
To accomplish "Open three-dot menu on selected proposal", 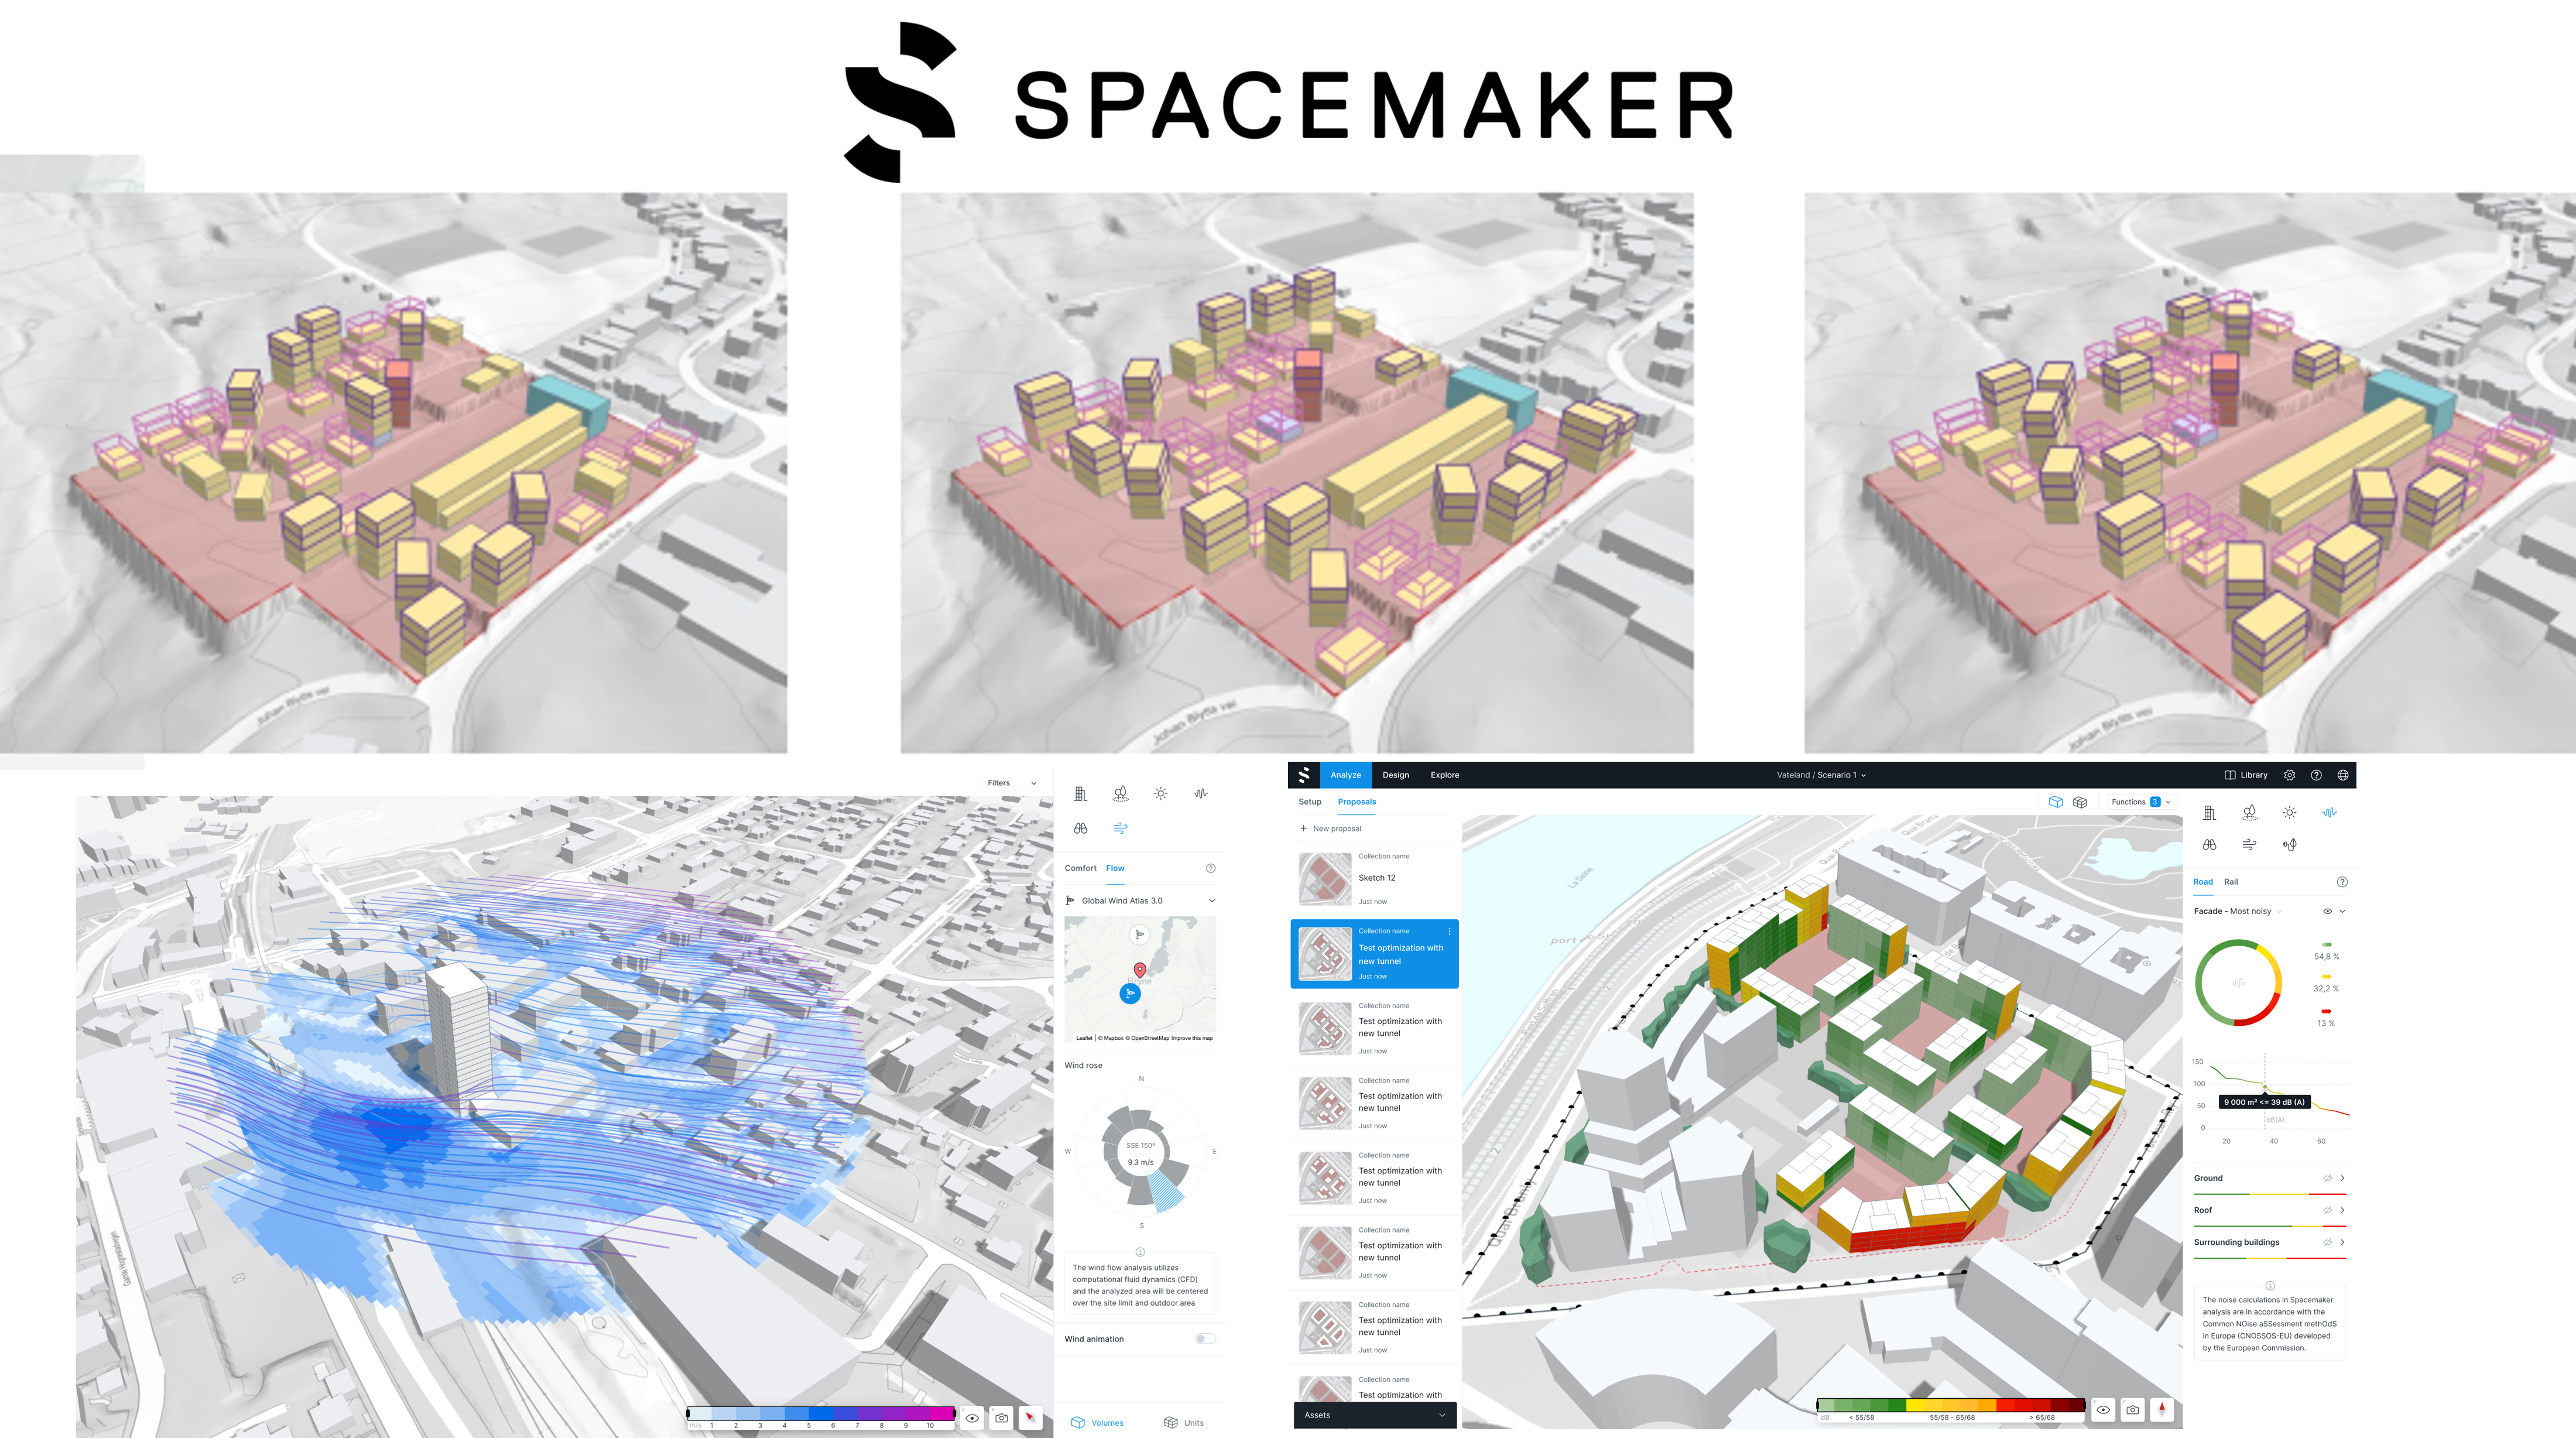I will 1449,931.
